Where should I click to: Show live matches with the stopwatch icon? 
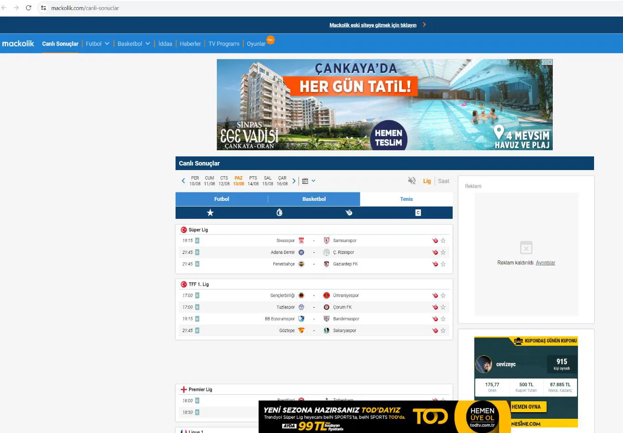279,213
